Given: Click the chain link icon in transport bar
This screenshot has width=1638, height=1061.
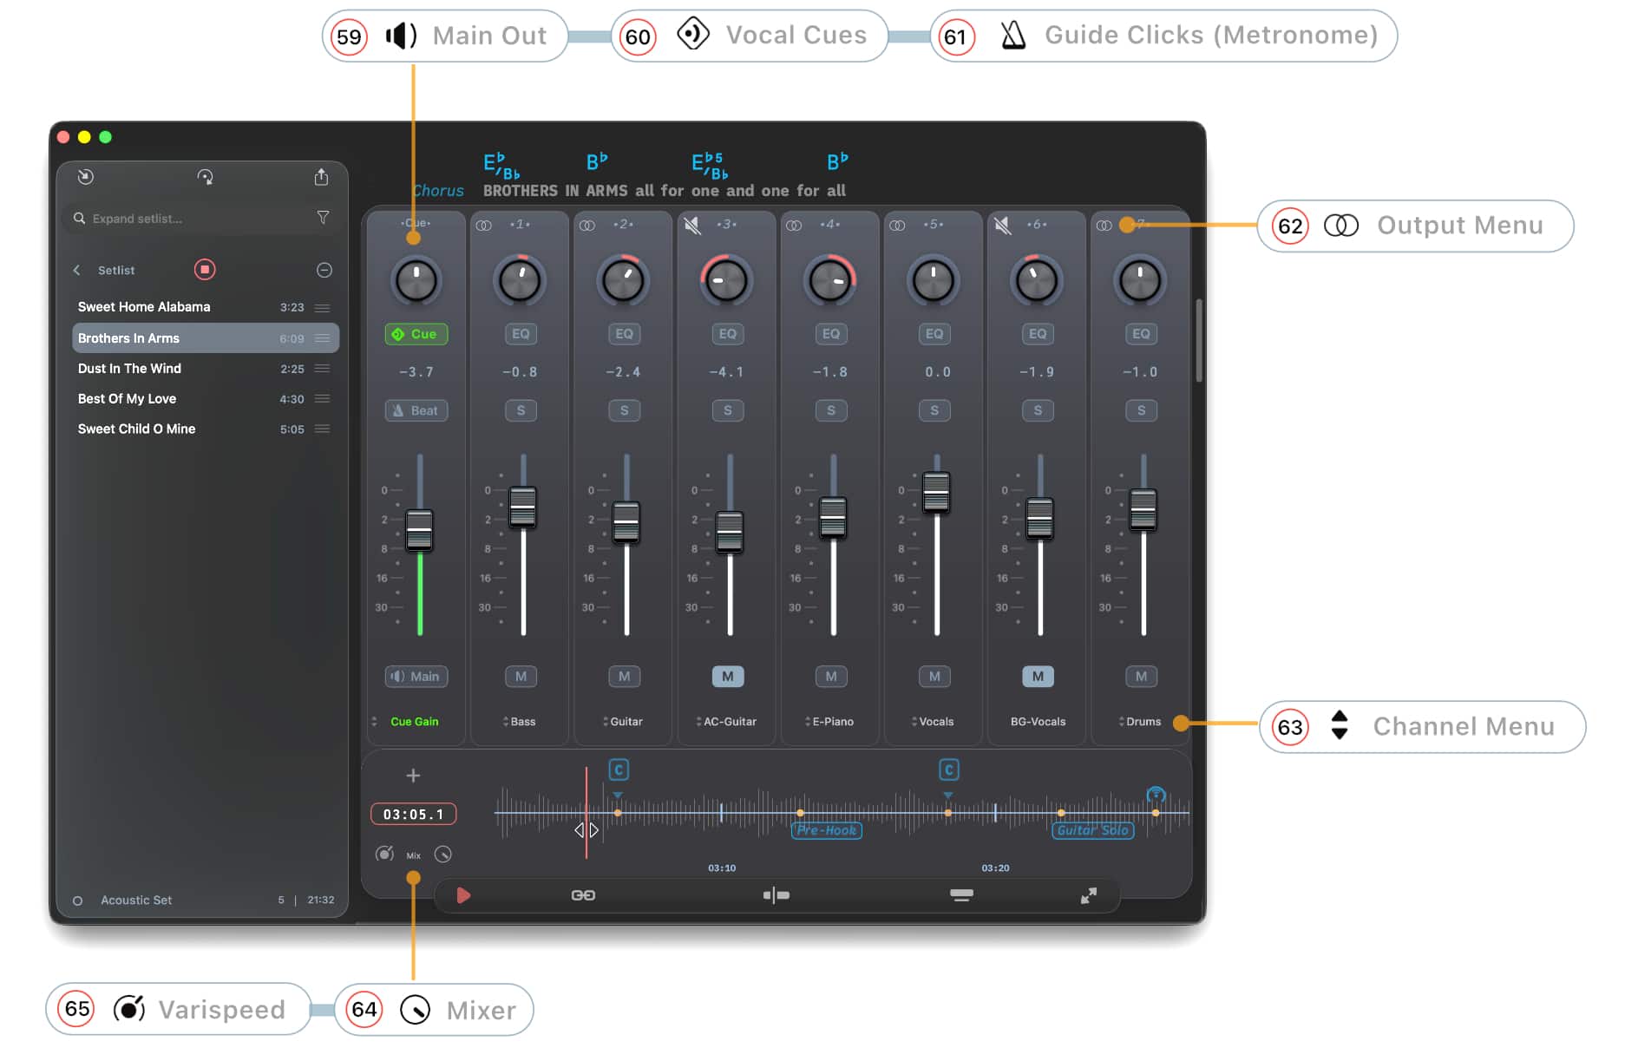Looking at the screenshot, I should click(x=583, y=895).
